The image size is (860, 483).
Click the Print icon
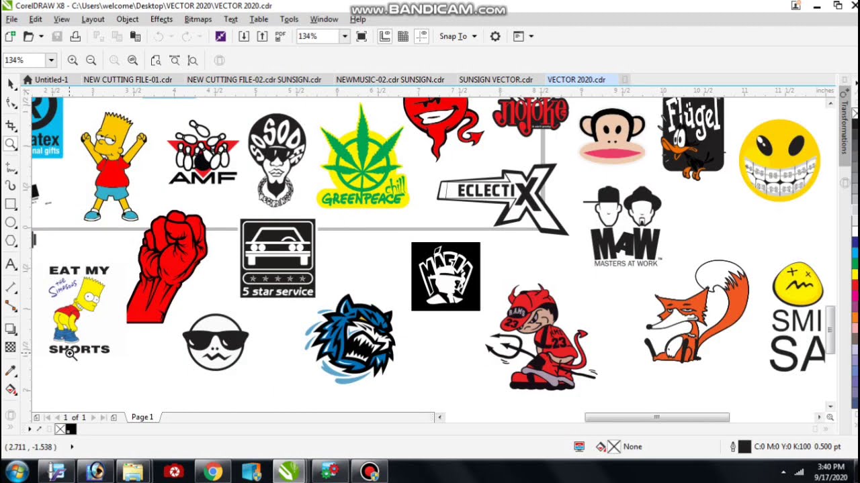75,36
